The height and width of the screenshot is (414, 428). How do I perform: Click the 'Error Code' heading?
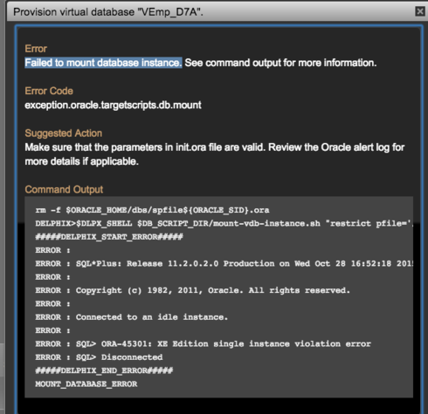pos(49,91)
